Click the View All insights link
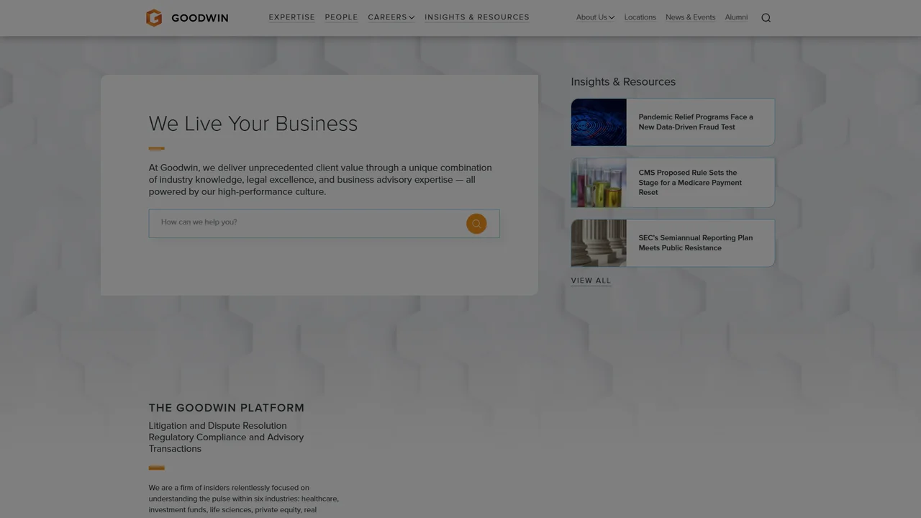This screenshot has height=518, width=921. (x=591, y=281)
